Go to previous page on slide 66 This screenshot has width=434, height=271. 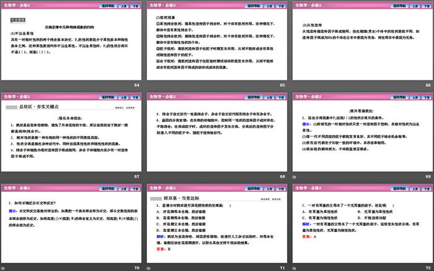(x=414, y=5)
